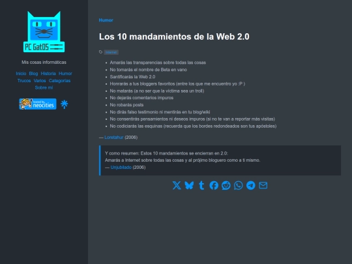Screen dimensions: 352x264
Task: Share post via WhatsApp
Action: (x=239, y=185)
